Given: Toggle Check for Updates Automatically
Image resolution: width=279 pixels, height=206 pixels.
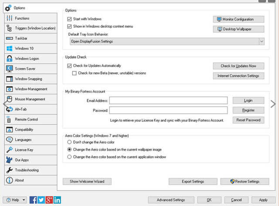Looking at the screenshot, I should tap(69, 66).
